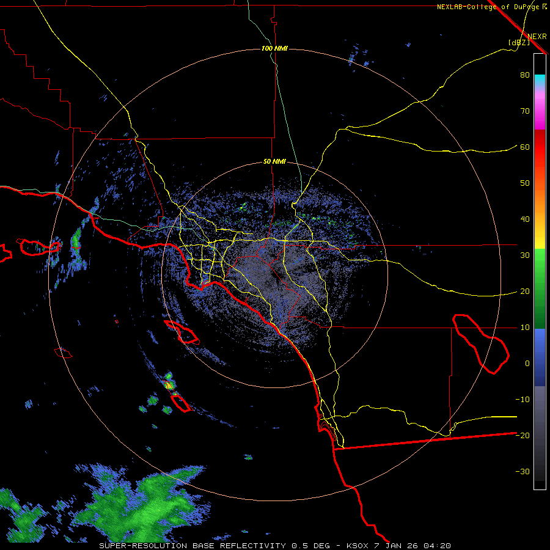
Task: Click the [dBZ] unit label
Action: coord(519,42)
